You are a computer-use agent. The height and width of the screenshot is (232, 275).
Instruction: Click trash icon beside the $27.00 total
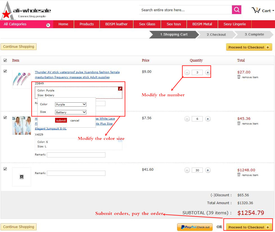click(x=239, y=77)
